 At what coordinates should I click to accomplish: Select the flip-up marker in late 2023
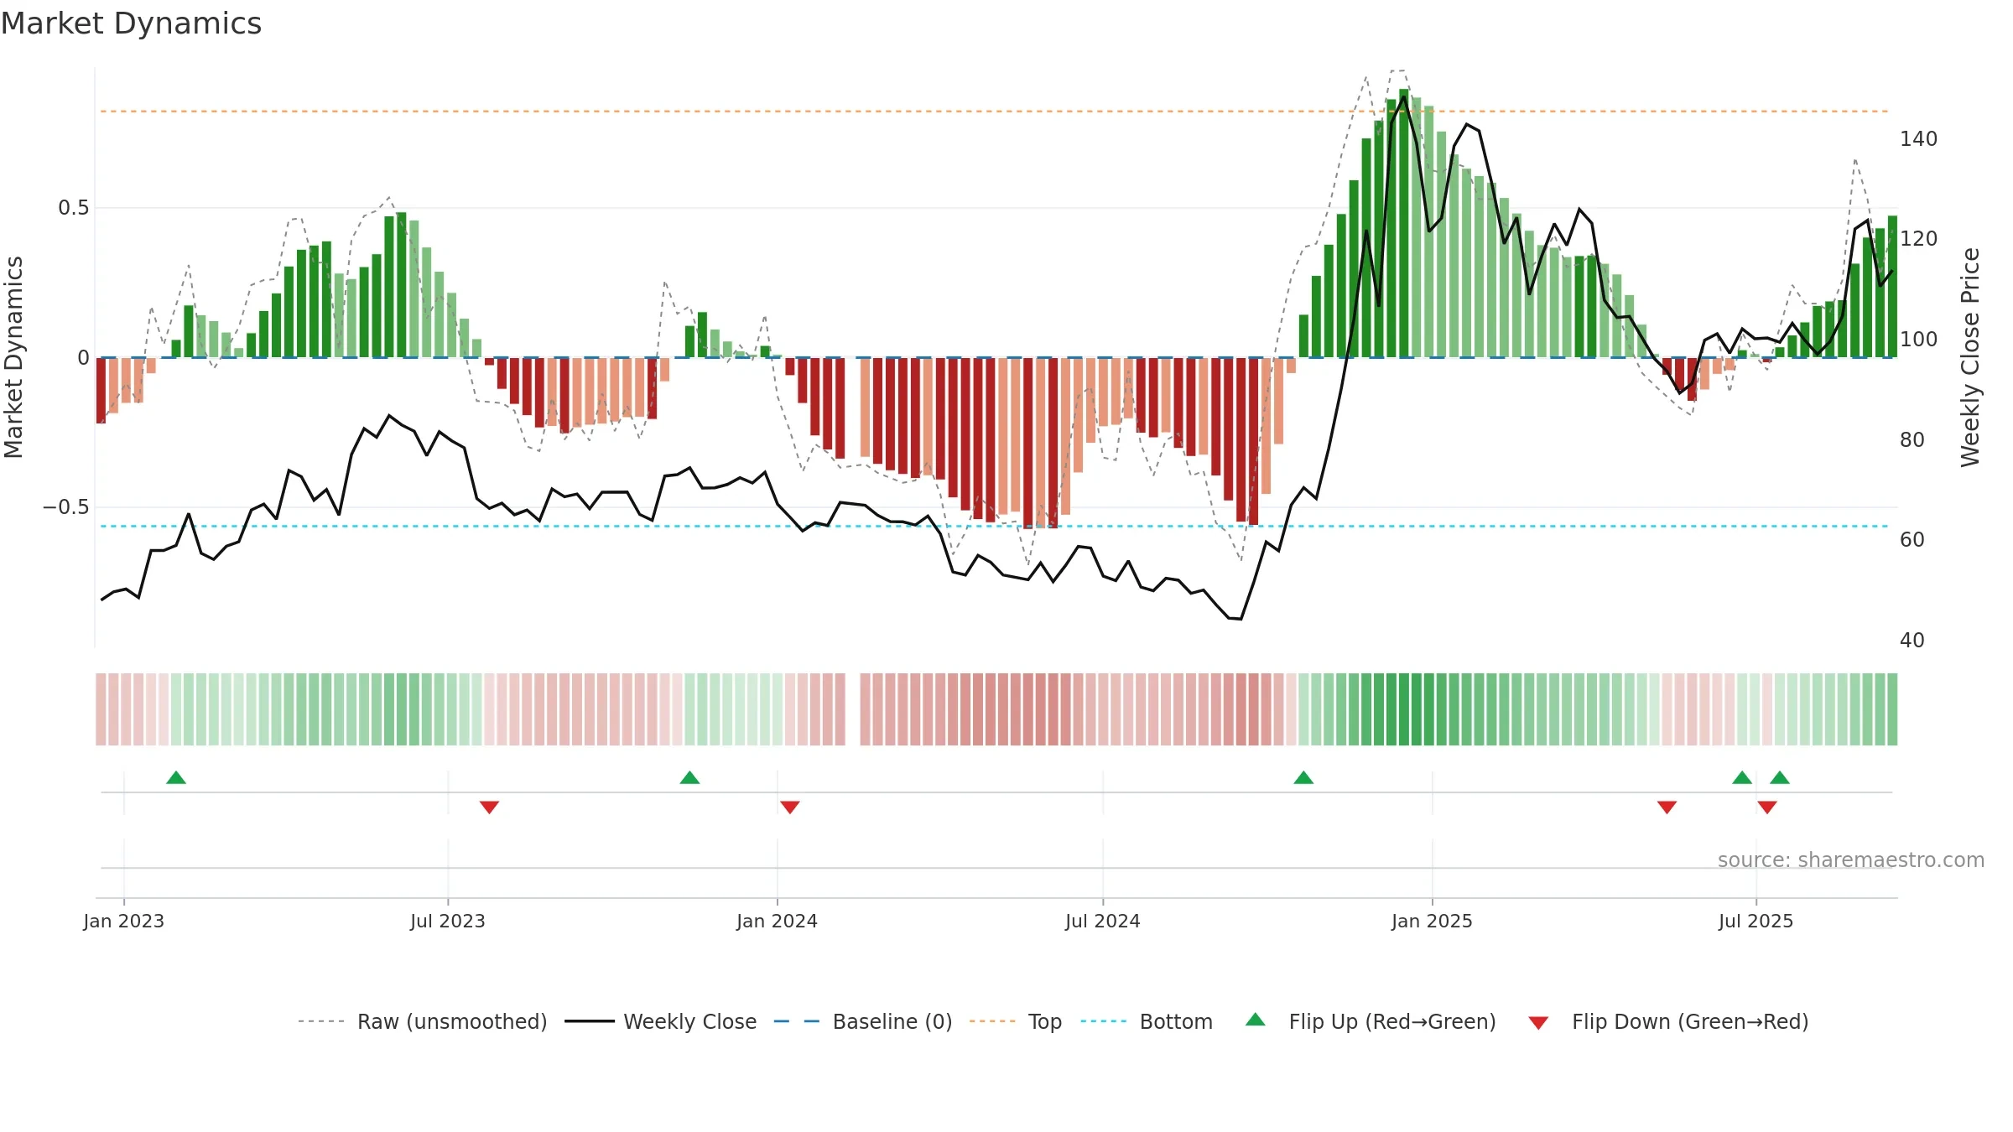(x=689, y=778)
